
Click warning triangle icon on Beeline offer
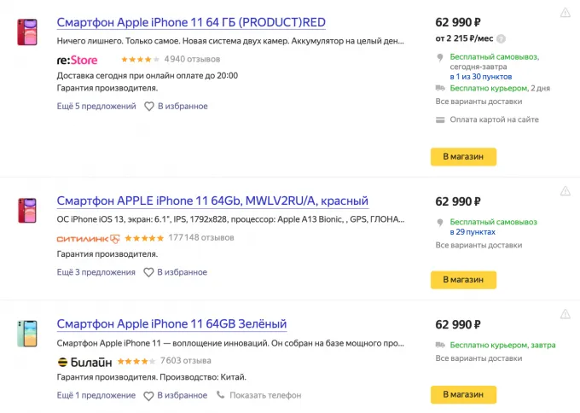[x=565, y=314]
